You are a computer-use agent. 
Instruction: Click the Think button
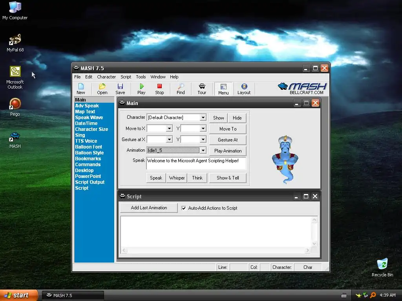tap(197, 178)
